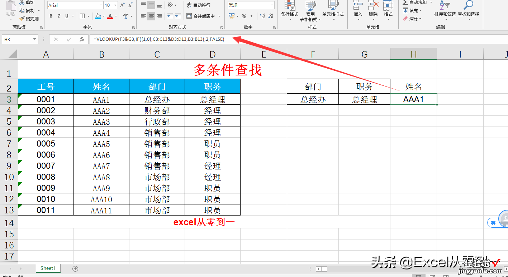The width and height of the screenshot is (508, 277).
Task: Apply the red font color button
Action: (110, 16)
